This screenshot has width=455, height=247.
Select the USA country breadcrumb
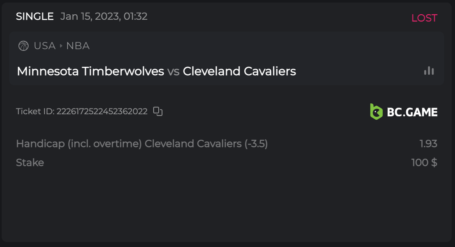(x=44, y=46)
